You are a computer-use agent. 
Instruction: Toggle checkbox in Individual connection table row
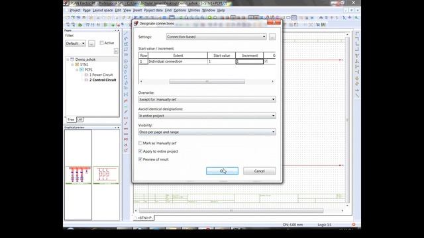tap(266, 61)
